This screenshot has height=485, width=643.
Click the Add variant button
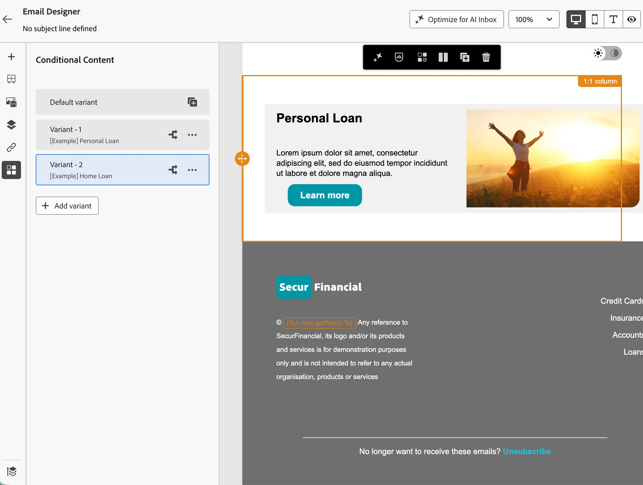(67, 206)
